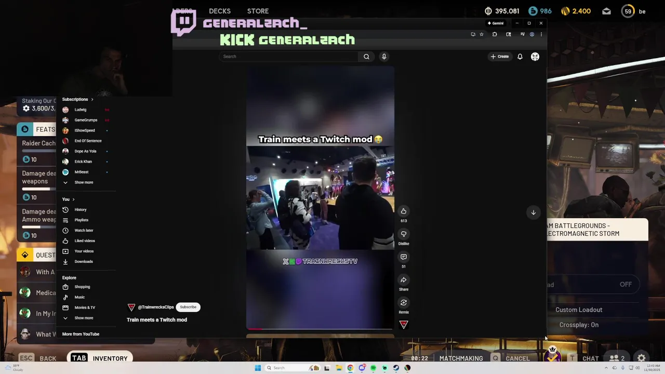The width and height of the screenshot is (665, 374).
Task: Open Chrome profile icon
Action: (x=532, y=34)
